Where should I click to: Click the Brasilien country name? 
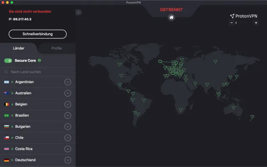(22, 115)
